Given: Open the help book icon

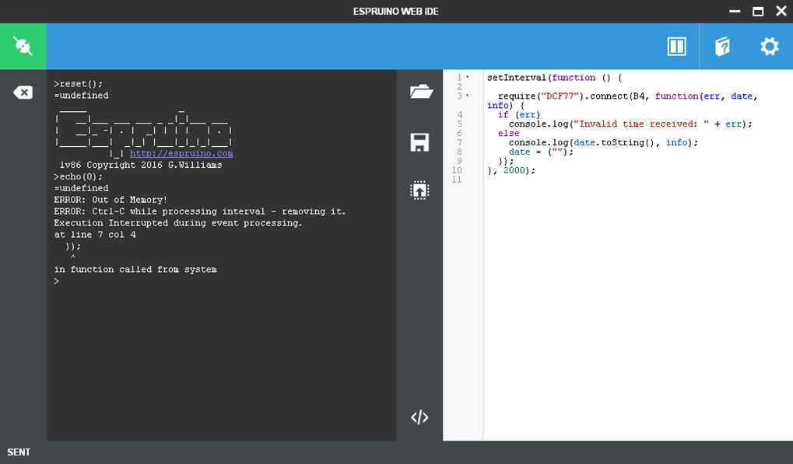Looking at the screenshot, I should [x=722, y=47].
